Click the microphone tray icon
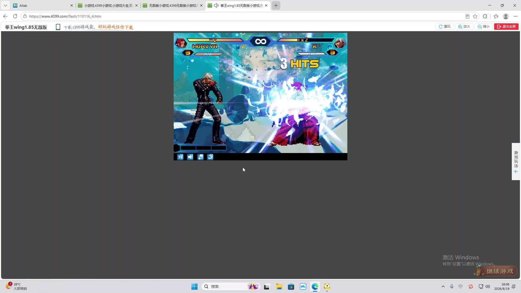This screenshot has height=293, width=521. (452, 286)
